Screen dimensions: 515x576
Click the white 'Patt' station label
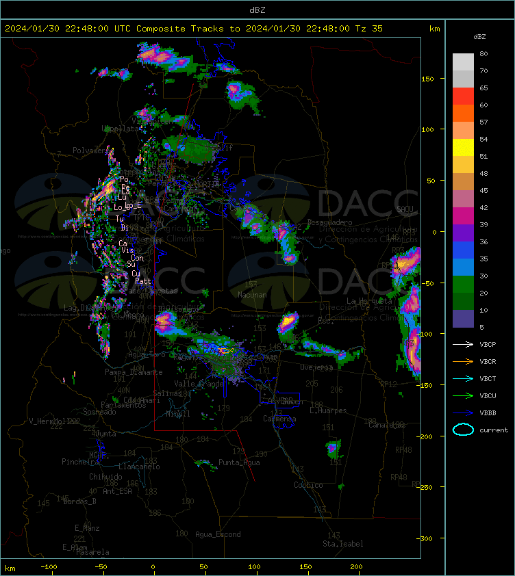pyautogui.click(x=143, y=281)
